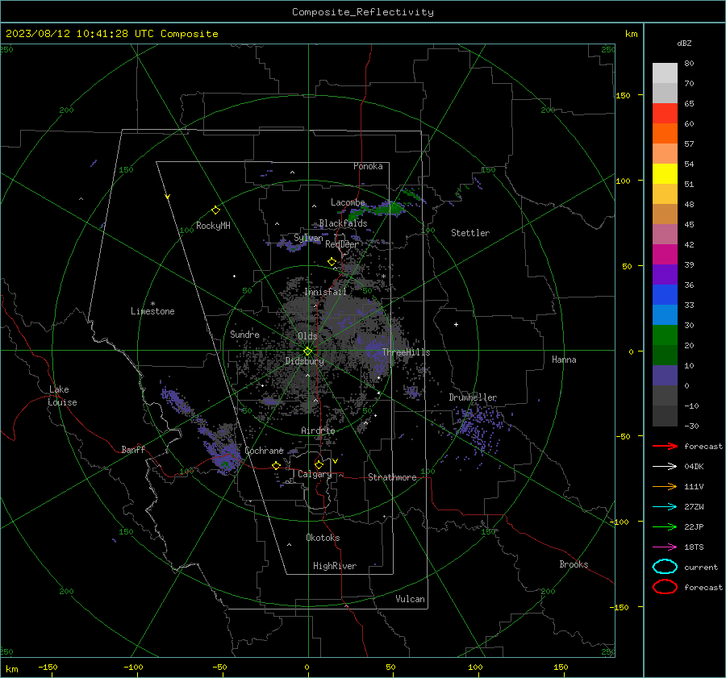Click the bright yellow swatch between 54 and 51
Screen dimensions: 726x678
click(665, 174)
